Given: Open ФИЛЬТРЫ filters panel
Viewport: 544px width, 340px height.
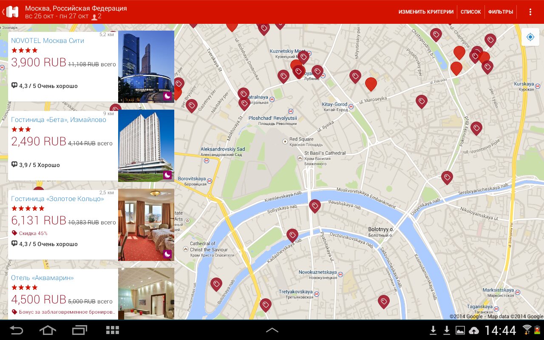Looking at the screenshot, I should (500, 12).
